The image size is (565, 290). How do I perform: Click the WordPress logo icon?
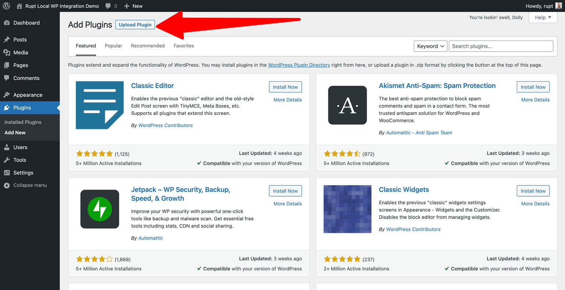(6, 6)
